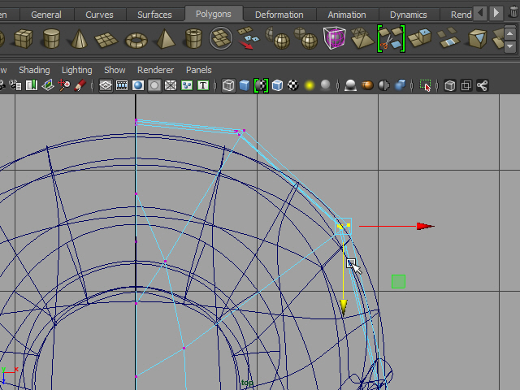Toggle use default material
The width and height of the screenshot is (520, 390).
(x=261, y=85)
